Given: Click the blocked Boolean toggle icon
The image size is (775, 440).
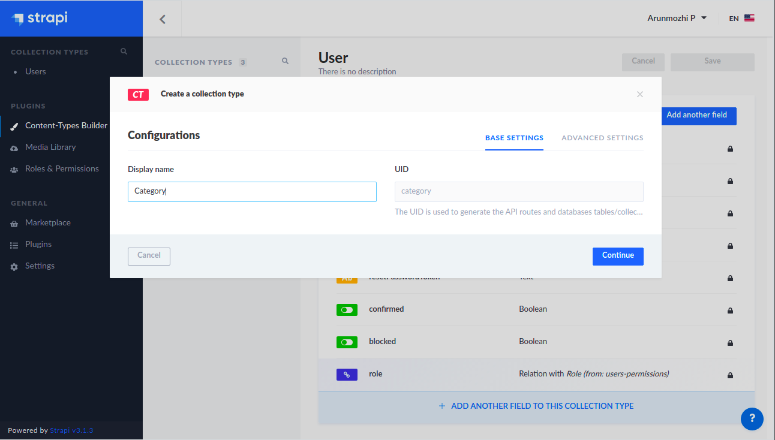Looking at the screenshot, I should tap(347, 342).
